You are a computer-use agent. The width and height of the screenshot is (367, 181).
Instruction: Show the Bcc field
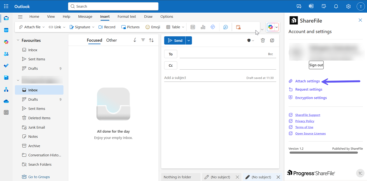click(270, 54)
